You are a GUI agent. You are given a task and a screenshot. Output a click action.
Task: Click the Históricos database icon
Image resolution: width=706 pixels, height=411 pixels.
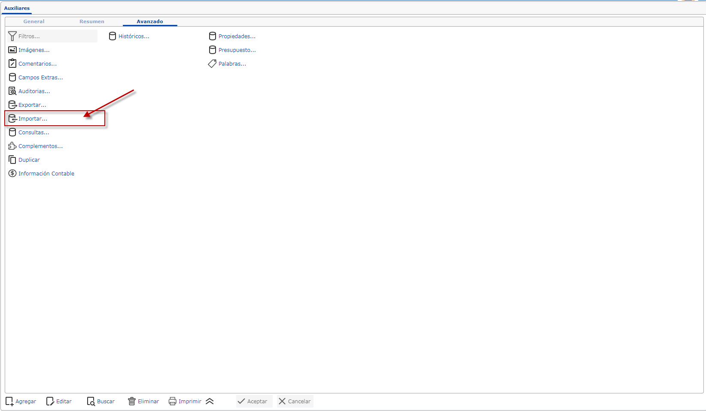click(x=113, y=36)
